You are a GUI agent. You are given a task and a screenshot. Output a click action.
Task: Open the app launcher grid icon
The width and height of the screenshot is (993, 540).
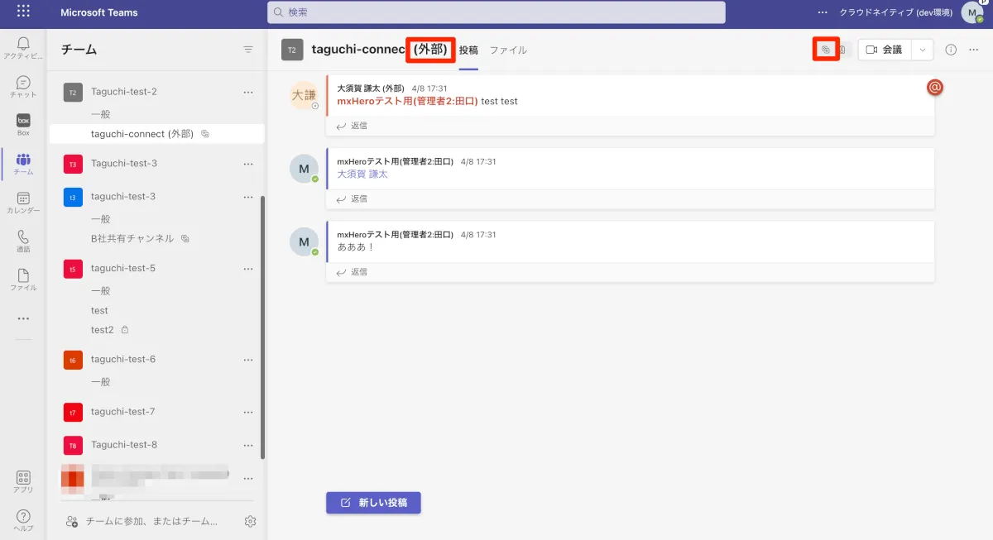[23, 12]
